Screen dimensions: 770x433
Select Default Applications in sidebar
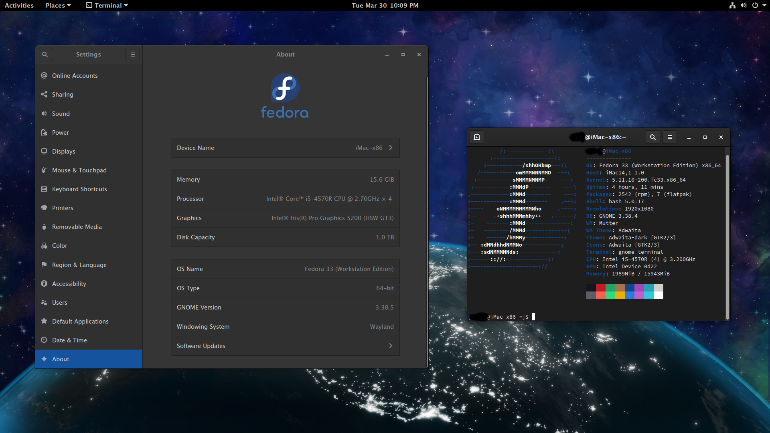(89, 321)
